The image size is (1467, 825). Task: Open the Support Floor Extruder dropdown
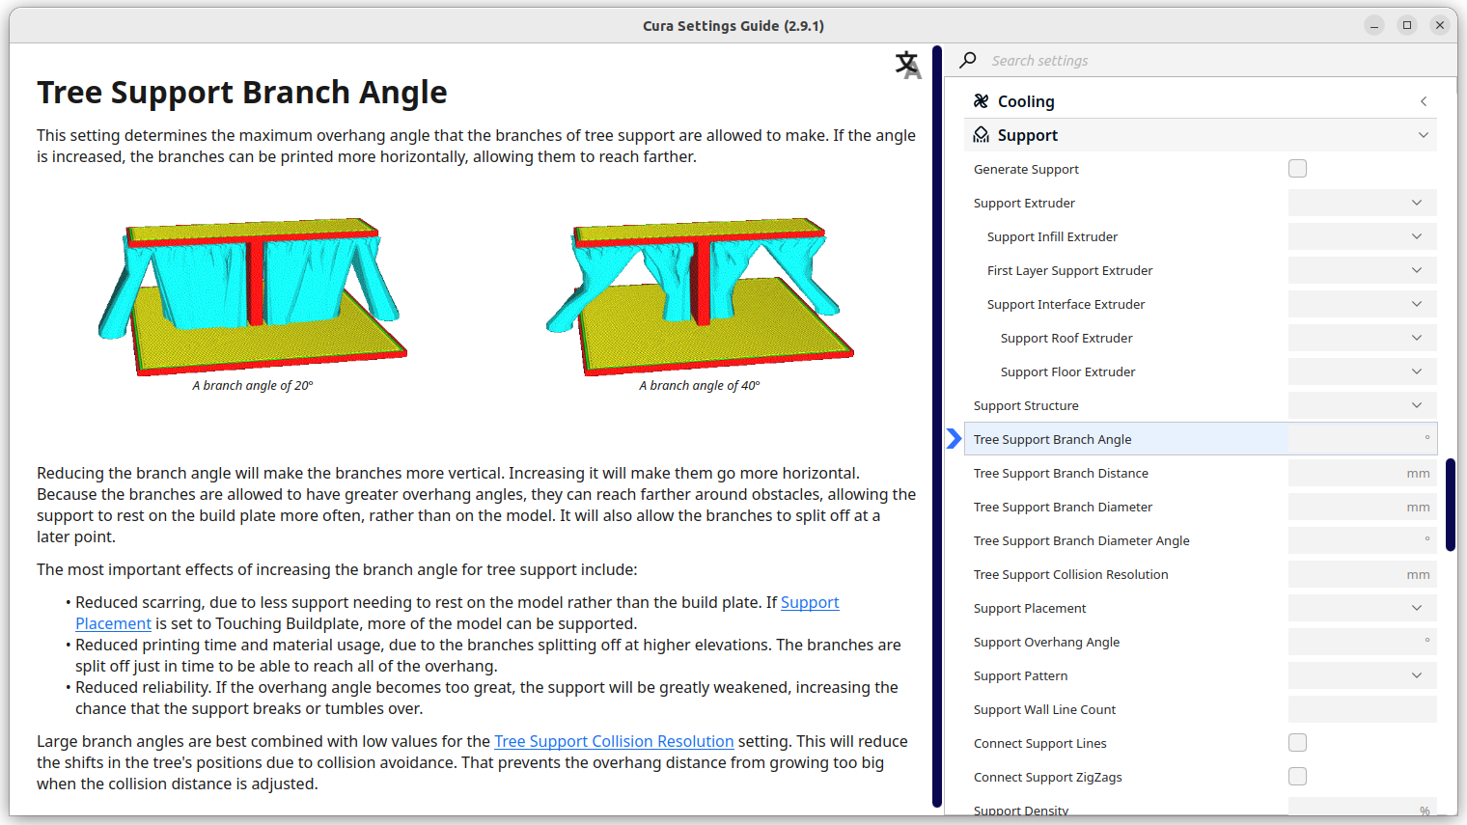(x=1362, y=371)
